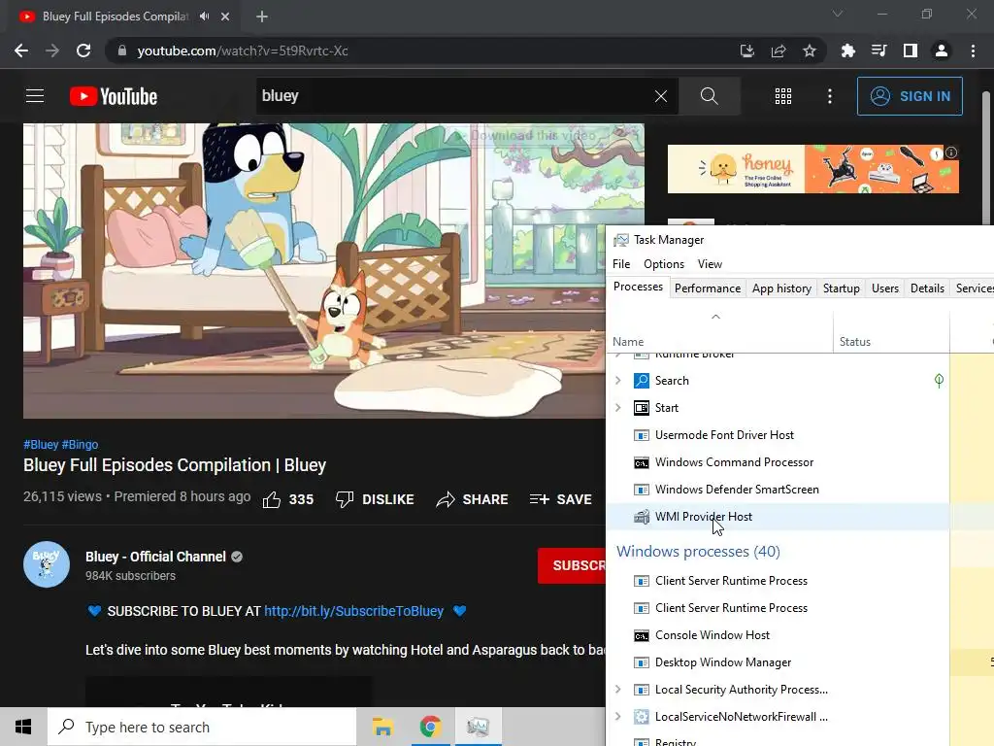Switch to the Startup tab
Screen dimensions: 994x746
point(842,288)
